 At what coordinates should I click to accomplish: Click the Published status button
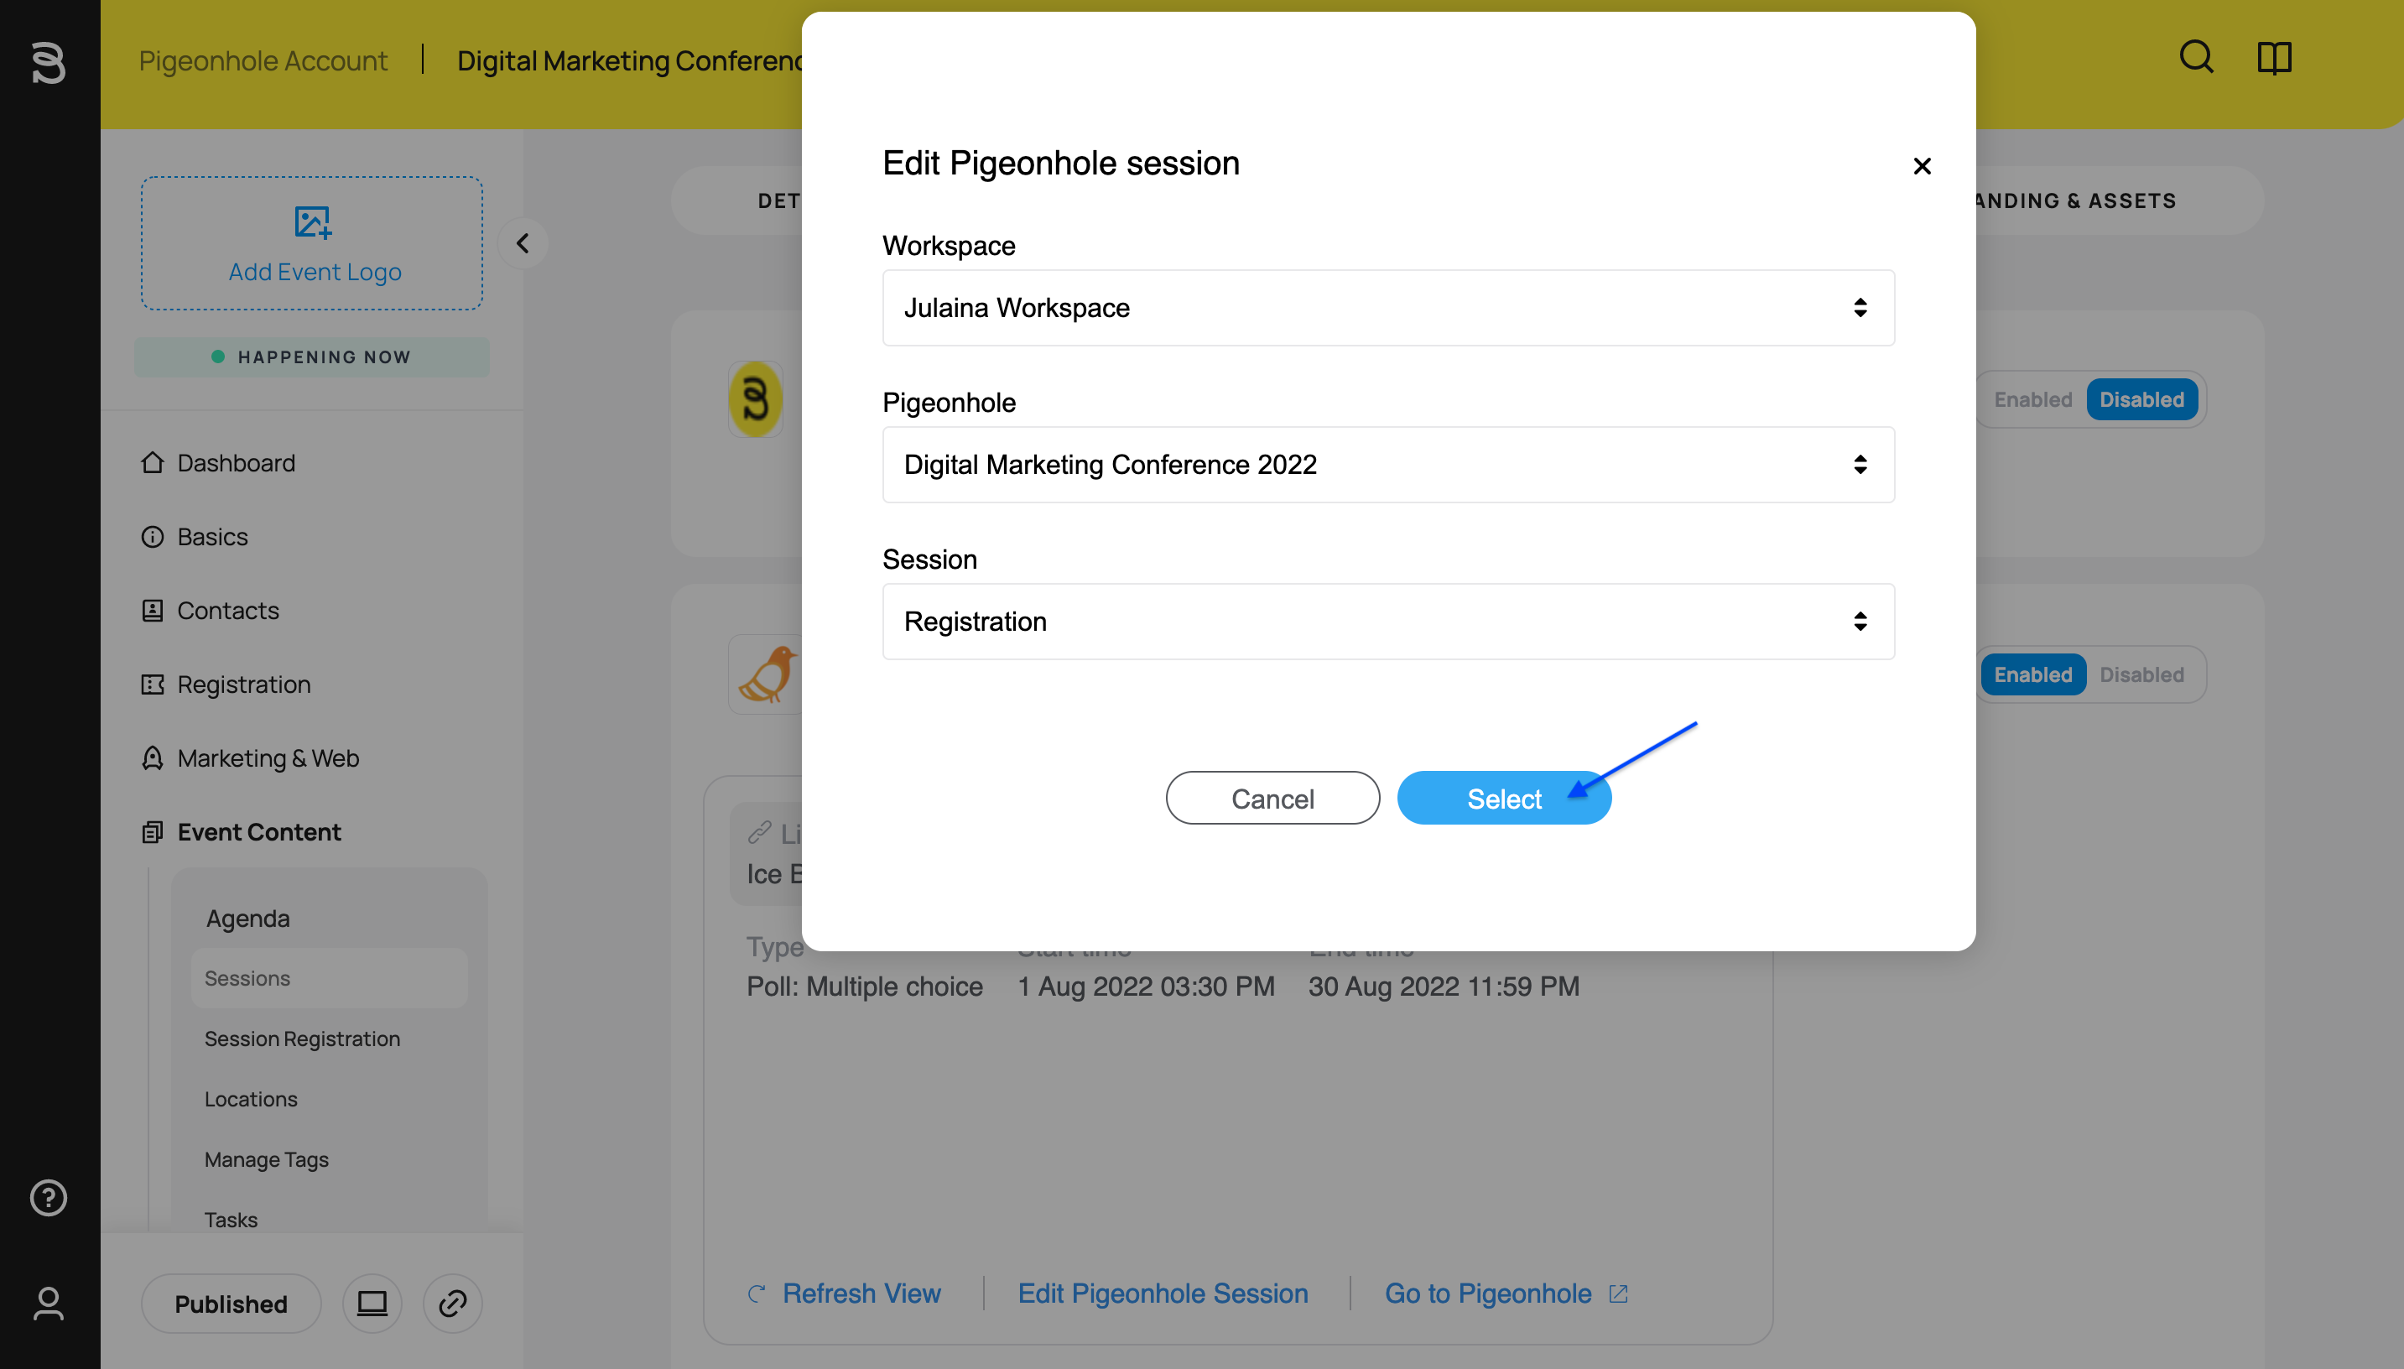pos(232,1304)
